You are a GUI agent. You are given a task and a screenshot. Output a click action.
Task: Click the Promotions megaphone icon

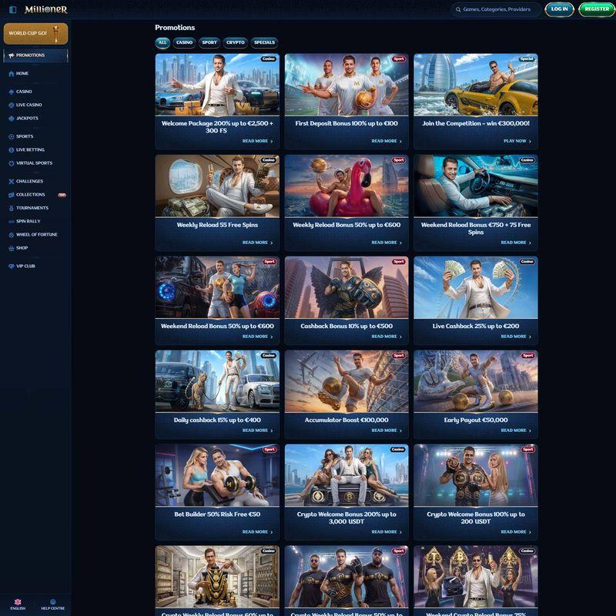[x=12, y=55]
